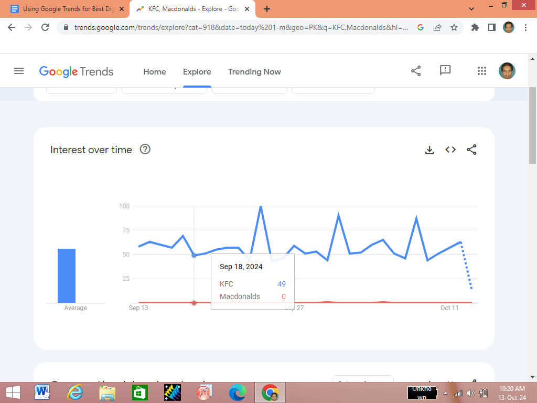Viewport: 537px width, 403px height.
Task: Open the Chrome profile avatar
Action: click(x=509, y=27)
